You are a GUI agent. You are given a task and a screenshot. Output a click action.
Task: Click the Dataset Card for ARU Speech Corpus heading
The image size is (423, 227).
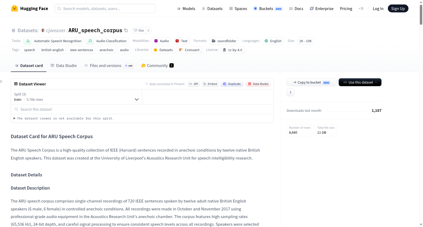[x=52, y=136]
